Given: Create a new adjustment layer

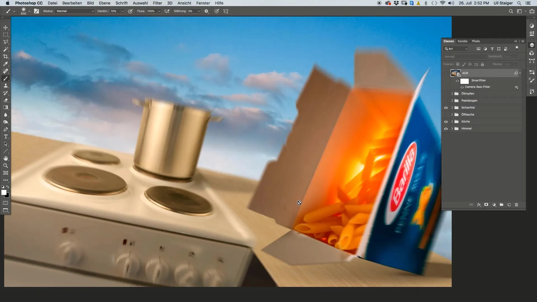Looking at the screenshot, I should pos(494,205).
